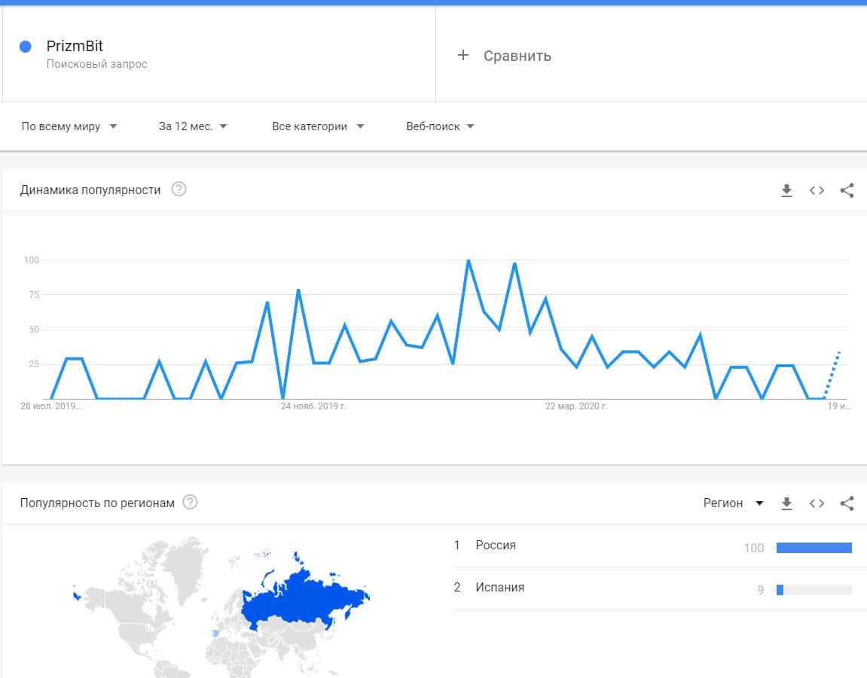Expand the Веб-поиск search type dropdown

(440, 126)
